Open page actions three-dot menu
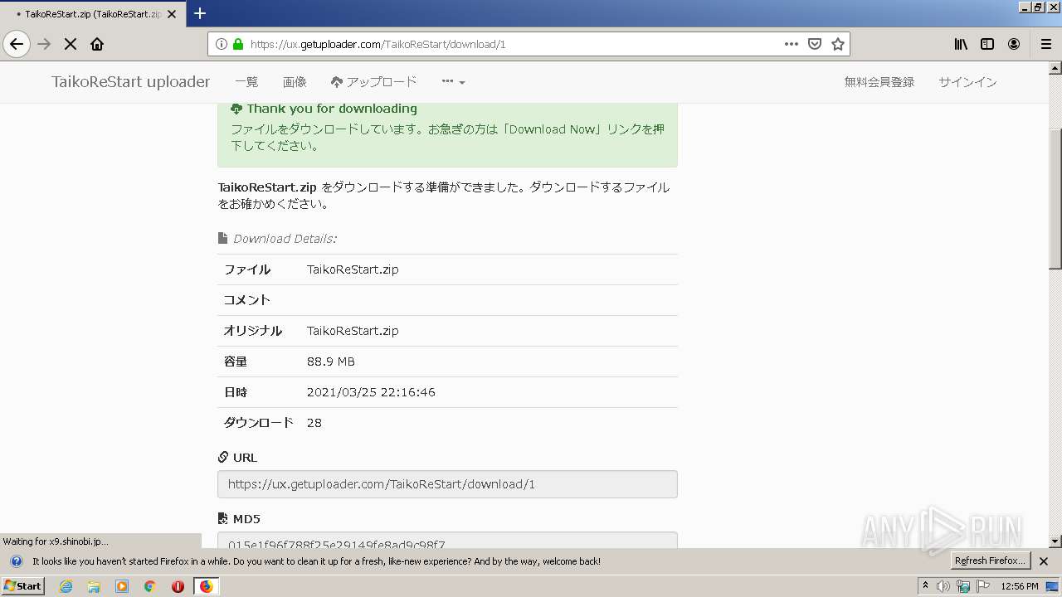This screenshot has width=1062, height=597. pyautogui.click(x=792, y=44)
